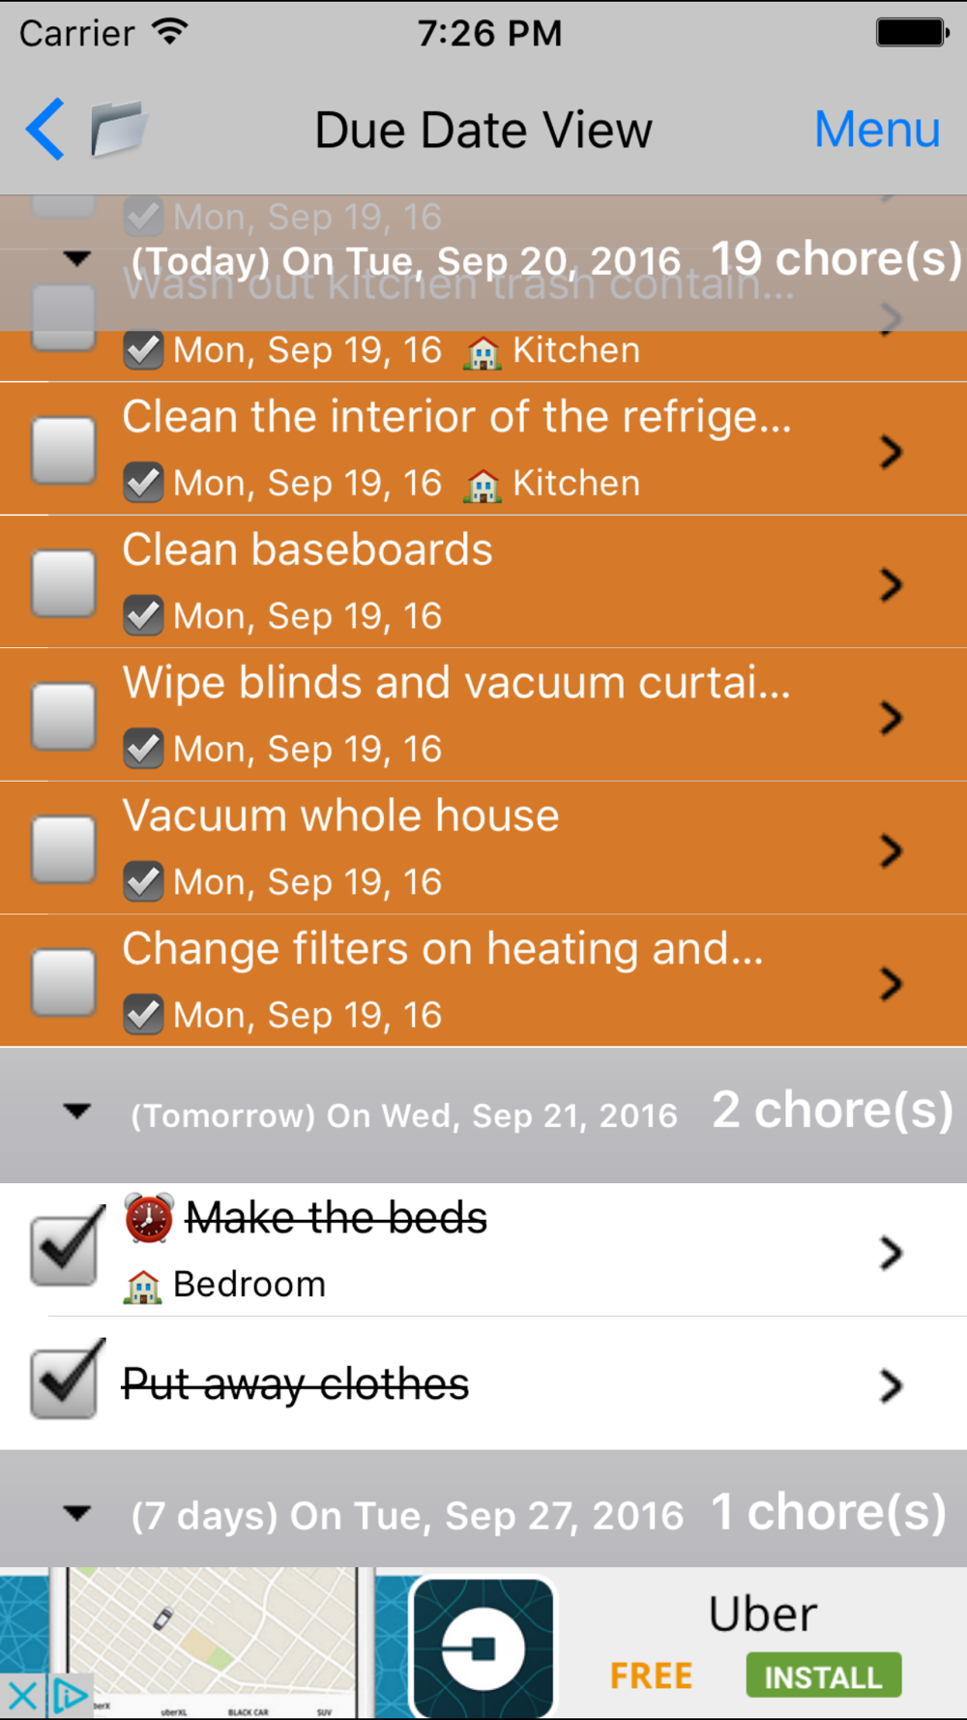967x1720 pixels.
Task: Close the ad with the X icon
Action: pos(22,1696)
